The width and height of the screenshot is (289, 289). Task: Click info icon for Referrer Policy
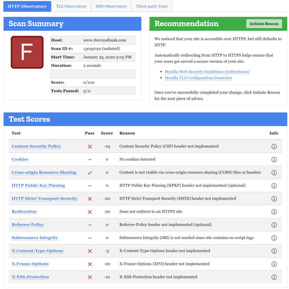[274, 225]
